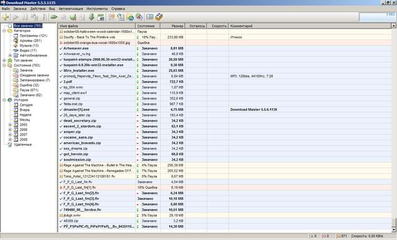This screenshot has height=240, width=397.
Task: Expand the 2007 history node
Action: (10, 134)
